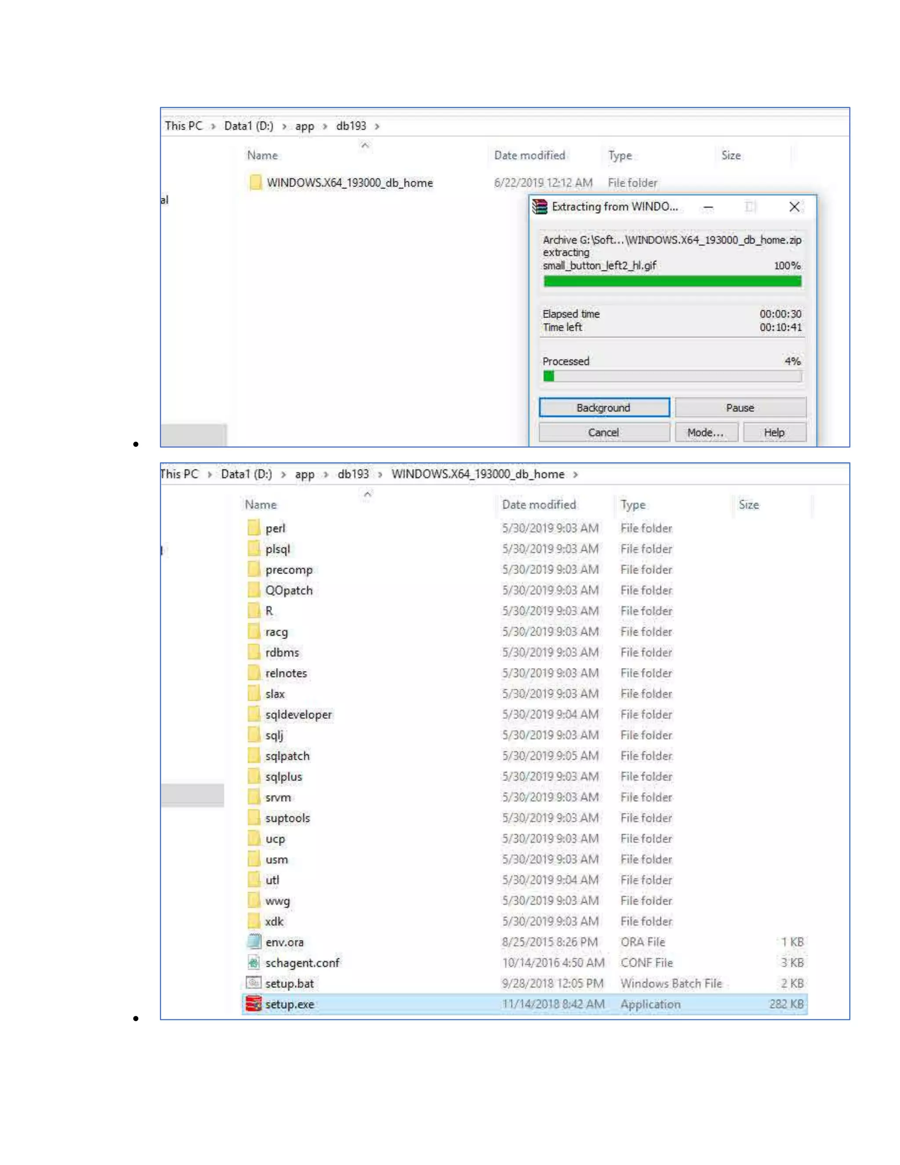The image size is (900, 1165).
Task: Click the schagent.conf file icon
Action: pyautogui.click(x=254, y=962)
